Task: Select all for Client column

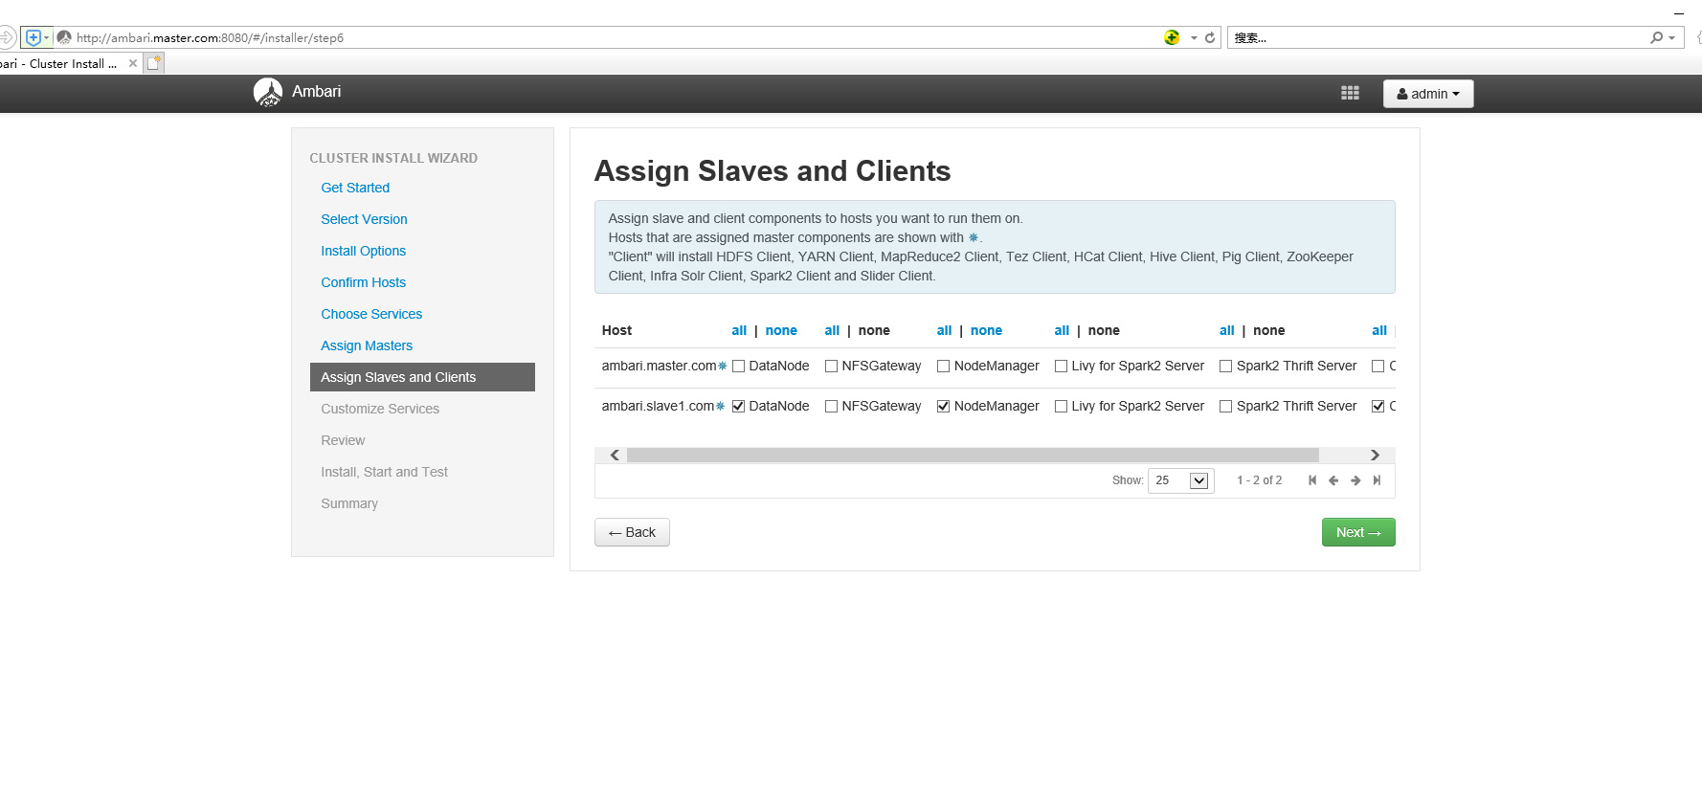Action: tap(1379, 330)
